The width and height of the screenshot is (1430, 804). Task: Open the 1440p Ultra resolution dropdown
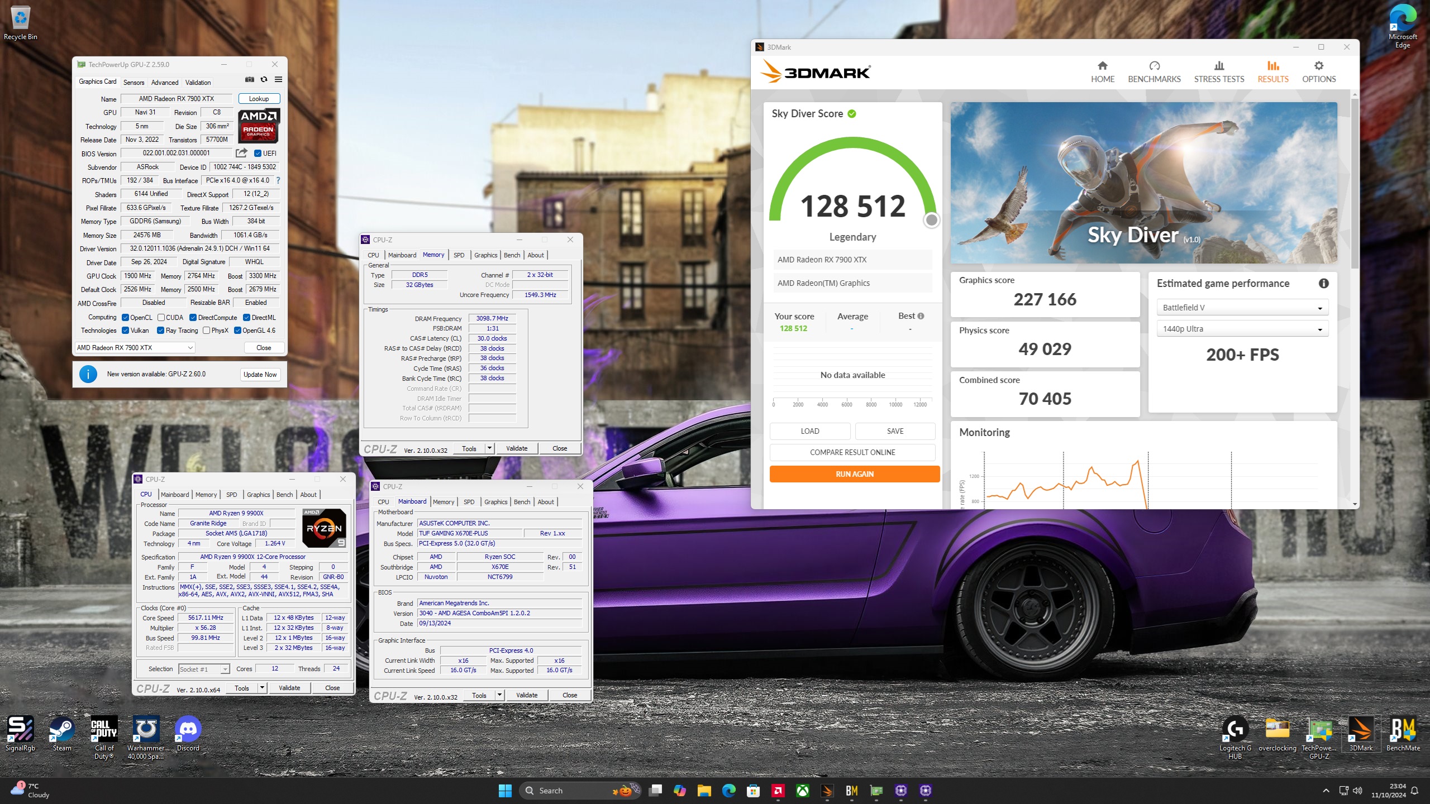pos(1242,329)
